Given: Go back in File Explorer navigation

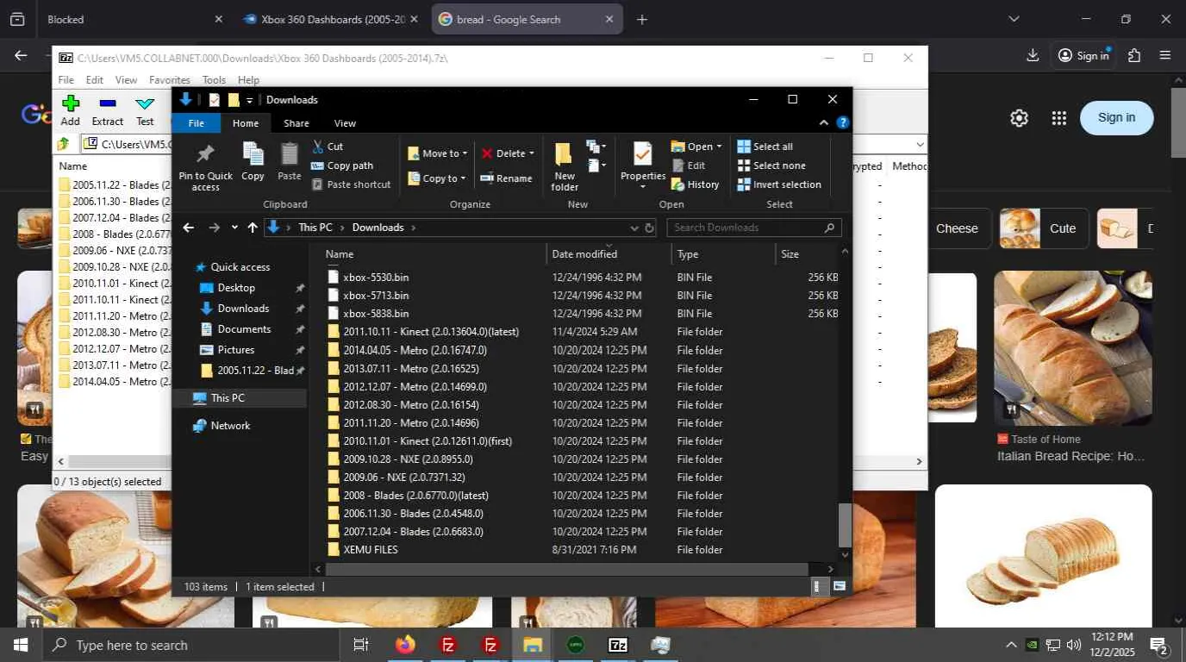Looking at the screenshot, I should pos(189,228).
